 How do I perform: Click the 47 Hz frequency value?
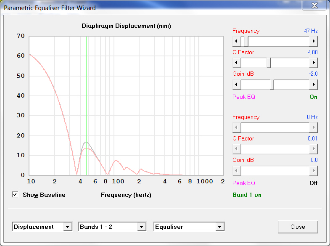[311, 31]
